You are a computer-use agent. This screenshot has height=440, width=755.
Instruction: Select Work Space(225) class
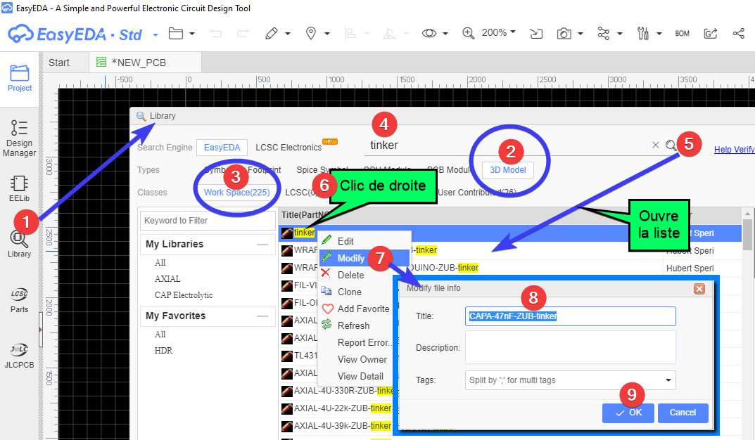(237, 193)
